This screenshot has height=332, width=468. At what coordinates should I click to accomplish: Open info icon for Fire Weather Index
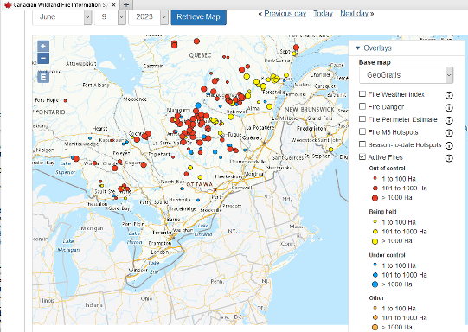(449, 95)
